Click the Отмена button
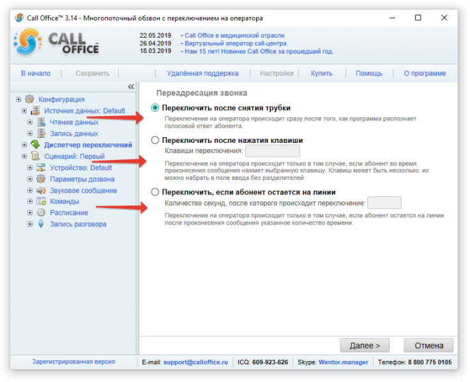This screenshot has width=470, height=382. pos(428,346)
